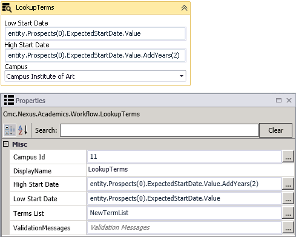Open expression editor for High Start Date
This screenshot has width=296, height=237.
coord(288,184)
